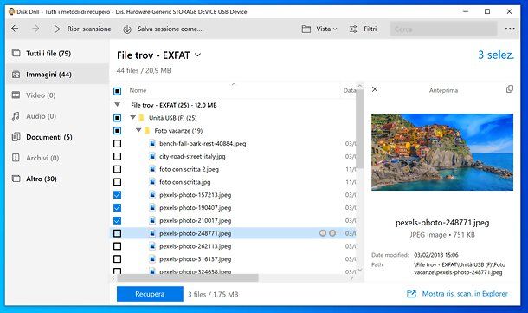The width and height of the screenshot is (528, 313).
Task: Check bench-fall-park-rest-40884.jpeg checkbox
Action: click(x=117, y=143)
